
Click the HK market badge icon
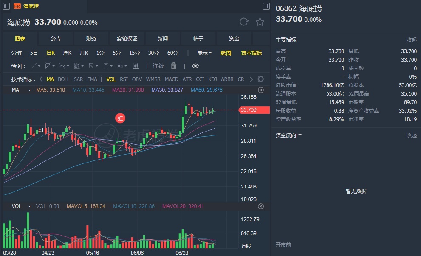tap(17, 6)
